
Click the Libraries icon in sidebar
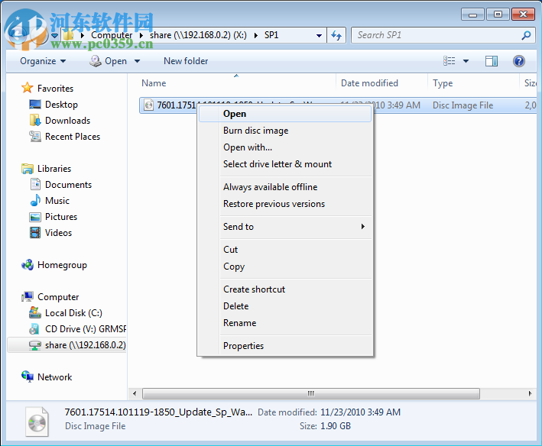click(x=28, y=169)
